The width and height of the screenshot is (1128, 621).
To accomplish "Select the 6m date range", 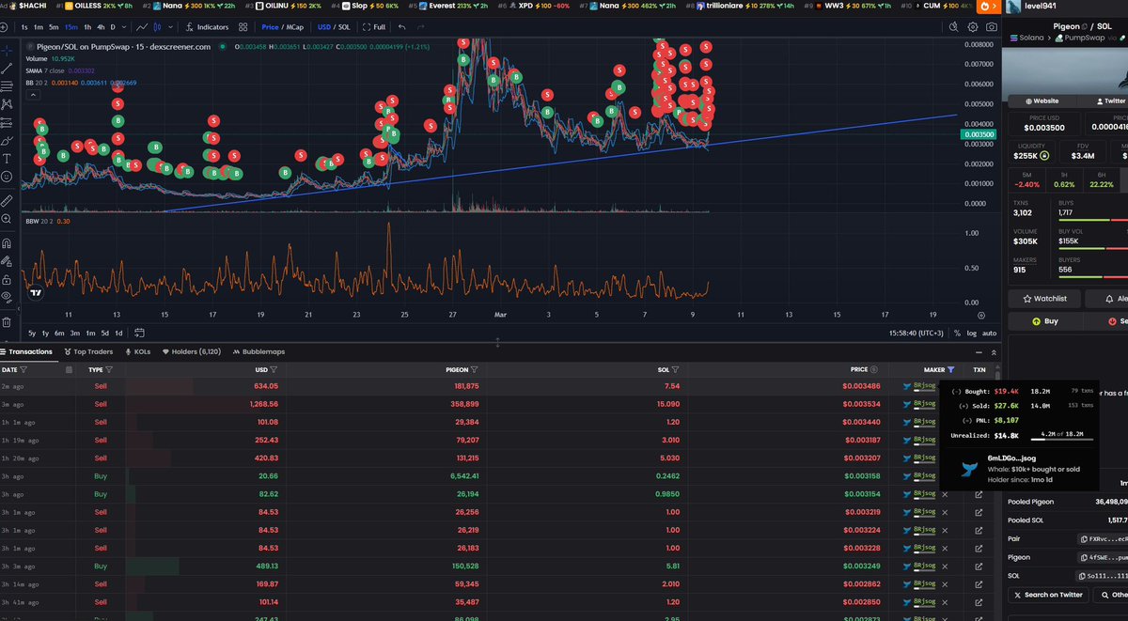I will [59, 333].
